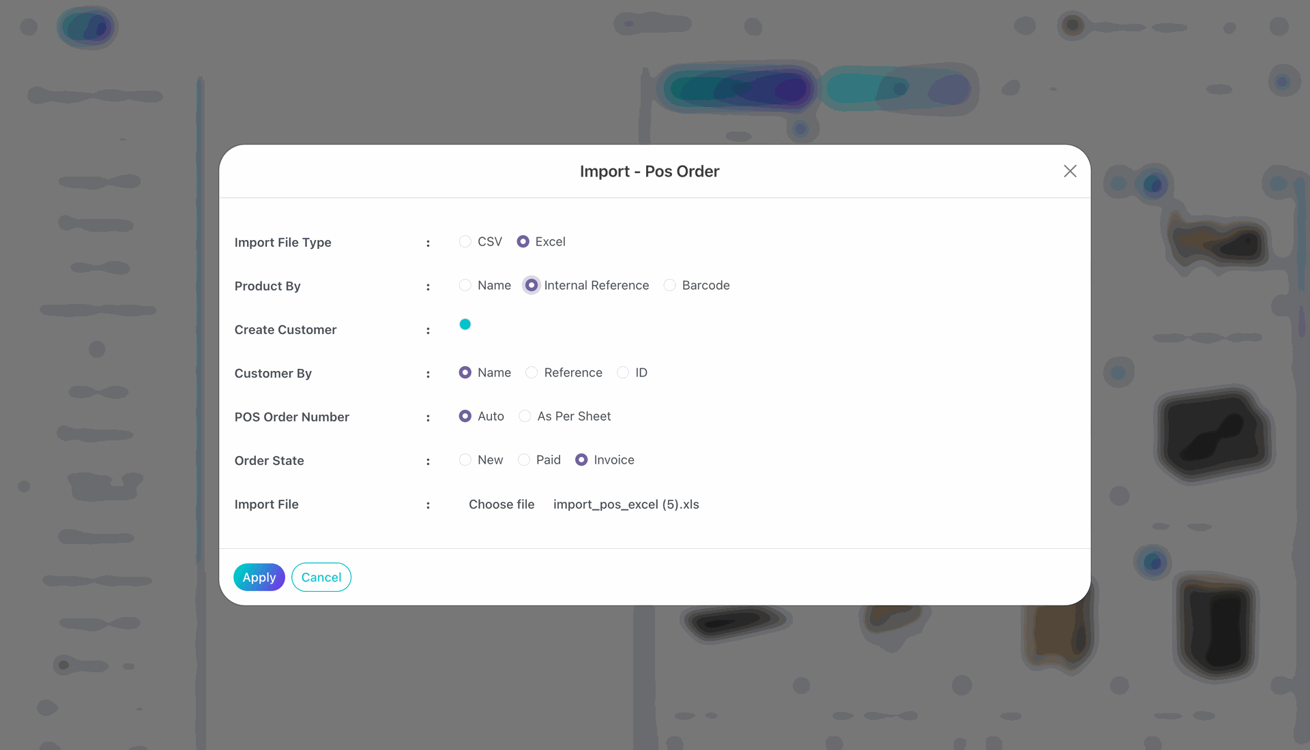Screen dimensions: 1310x750
Task: Set Order State to New
Action: click(x=465, y=460)
